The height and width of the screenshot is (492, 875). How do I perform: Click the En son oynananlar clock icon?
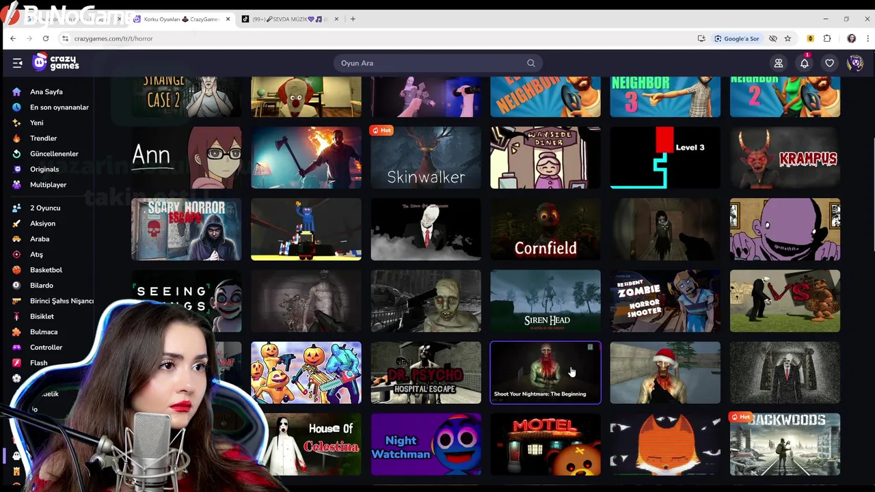coord(16,107)
